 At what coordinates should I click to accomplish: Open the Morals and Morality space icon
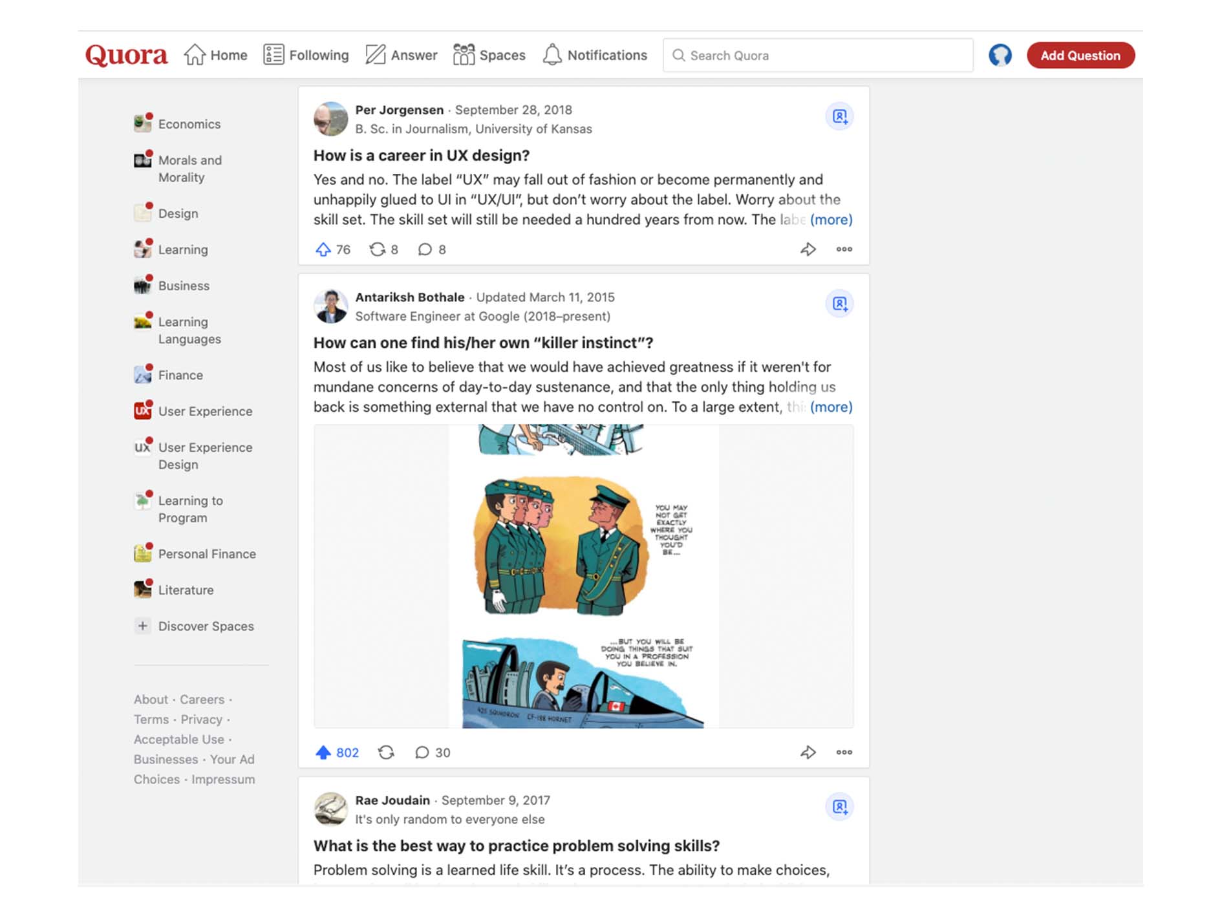coord(143,159)
